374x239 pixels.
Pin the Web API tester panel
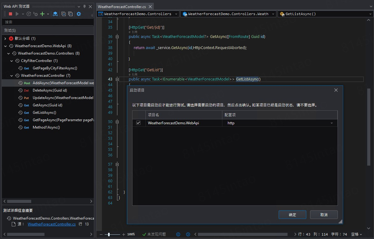85,6
